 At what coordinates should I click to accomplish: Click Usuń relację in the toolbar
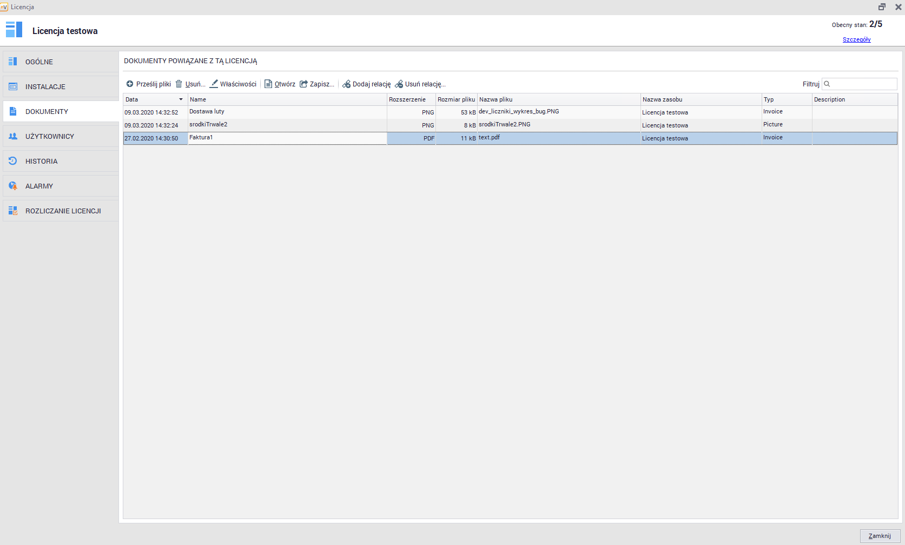pos(420,84)
